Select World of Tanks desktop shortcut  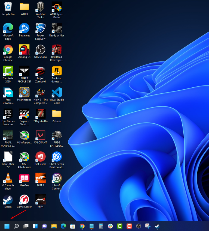(x=40, y=10)
